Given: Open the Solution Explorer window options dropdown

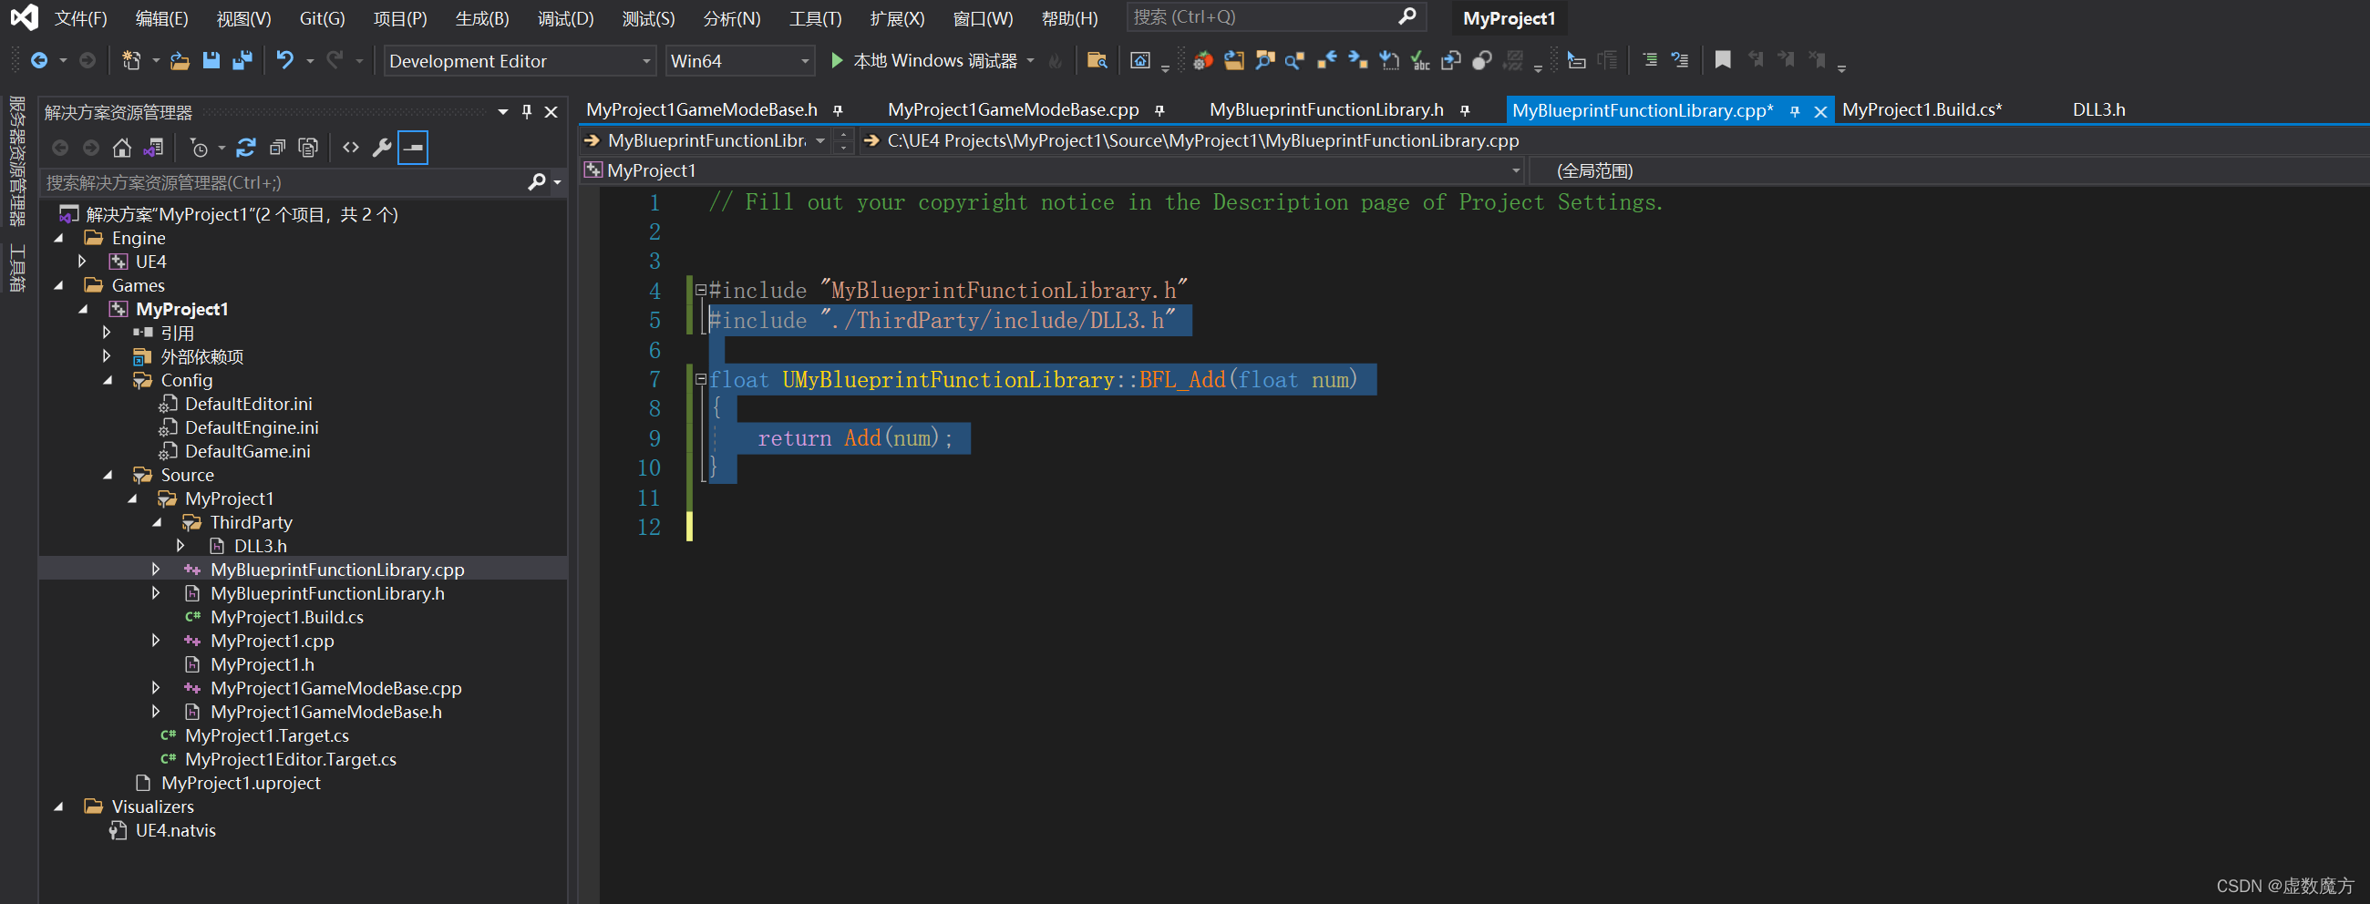Looking at the screenshot, I should coord(502,111).
